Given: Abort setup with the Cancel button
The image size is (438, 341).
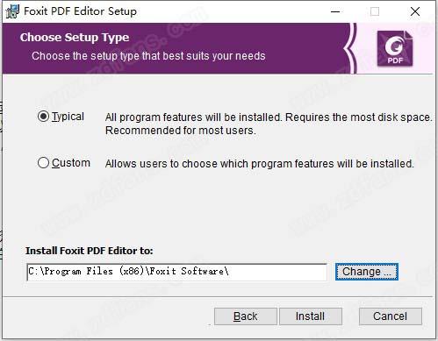Looking at the screenshot, I should point(391,316).
